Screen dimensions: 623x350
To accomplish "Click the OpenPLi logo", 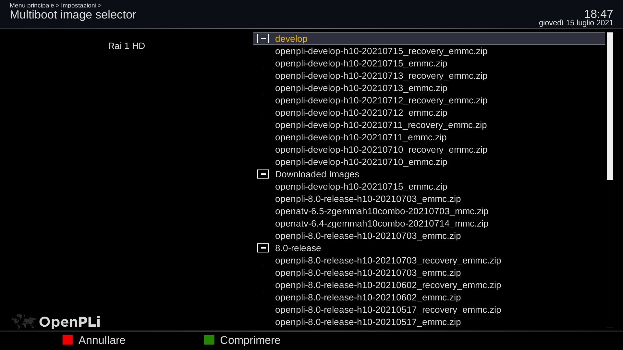I will coord(56,321).
